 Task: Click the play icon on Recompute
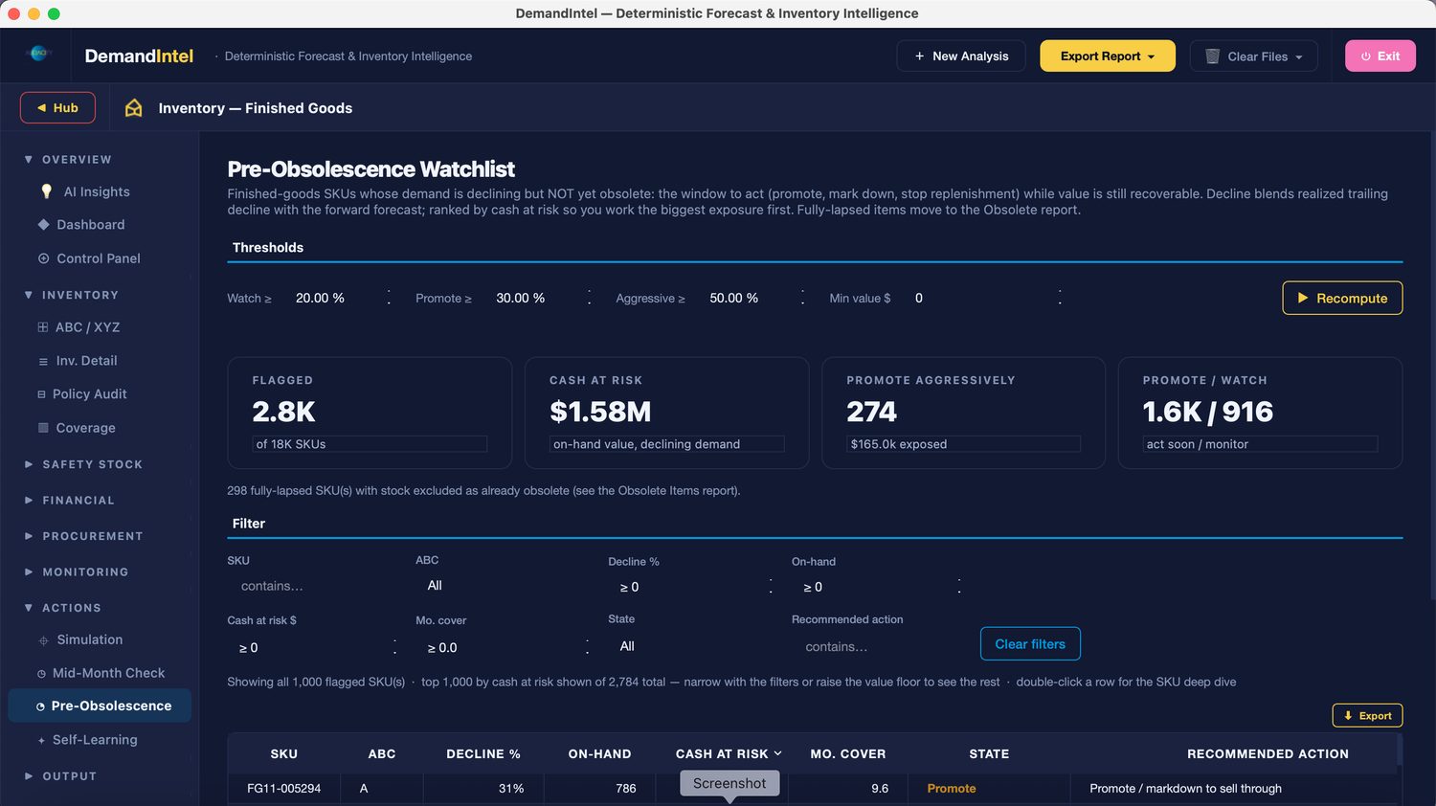point(1303,298)
